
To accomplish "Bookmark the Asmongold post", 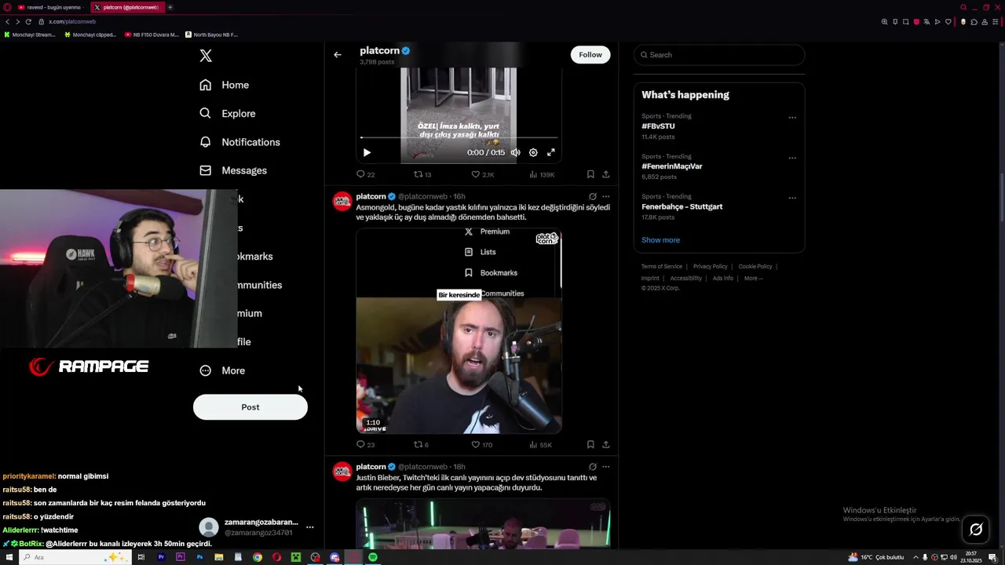I will coord(590,444).
